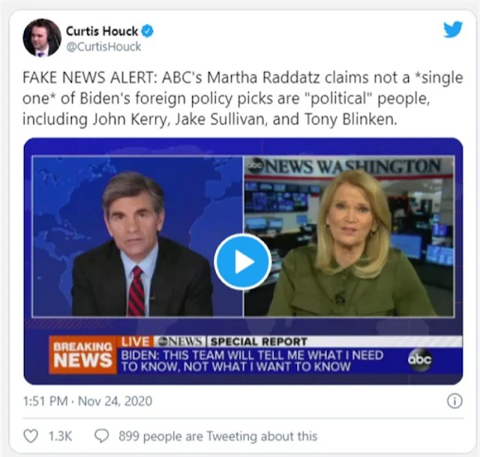Click the BREAKING NEWS orange banner
The height and width of the screenshot is (457, 480).
(x=83, y=355)
